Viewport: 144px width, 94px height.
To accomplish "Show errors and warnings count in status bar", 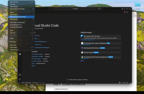I will (x=35, y=83).
